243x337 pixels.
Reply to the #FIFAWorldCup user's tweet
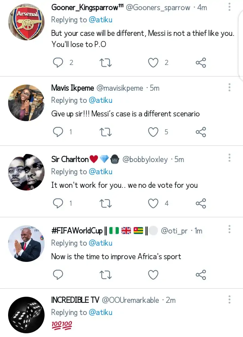click(x=58, y=275)
